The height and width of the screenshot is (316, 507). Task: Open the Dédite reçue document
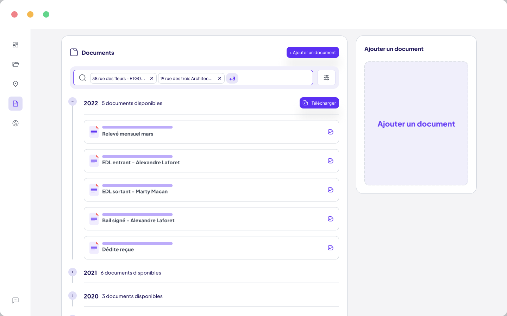point(211,248)
